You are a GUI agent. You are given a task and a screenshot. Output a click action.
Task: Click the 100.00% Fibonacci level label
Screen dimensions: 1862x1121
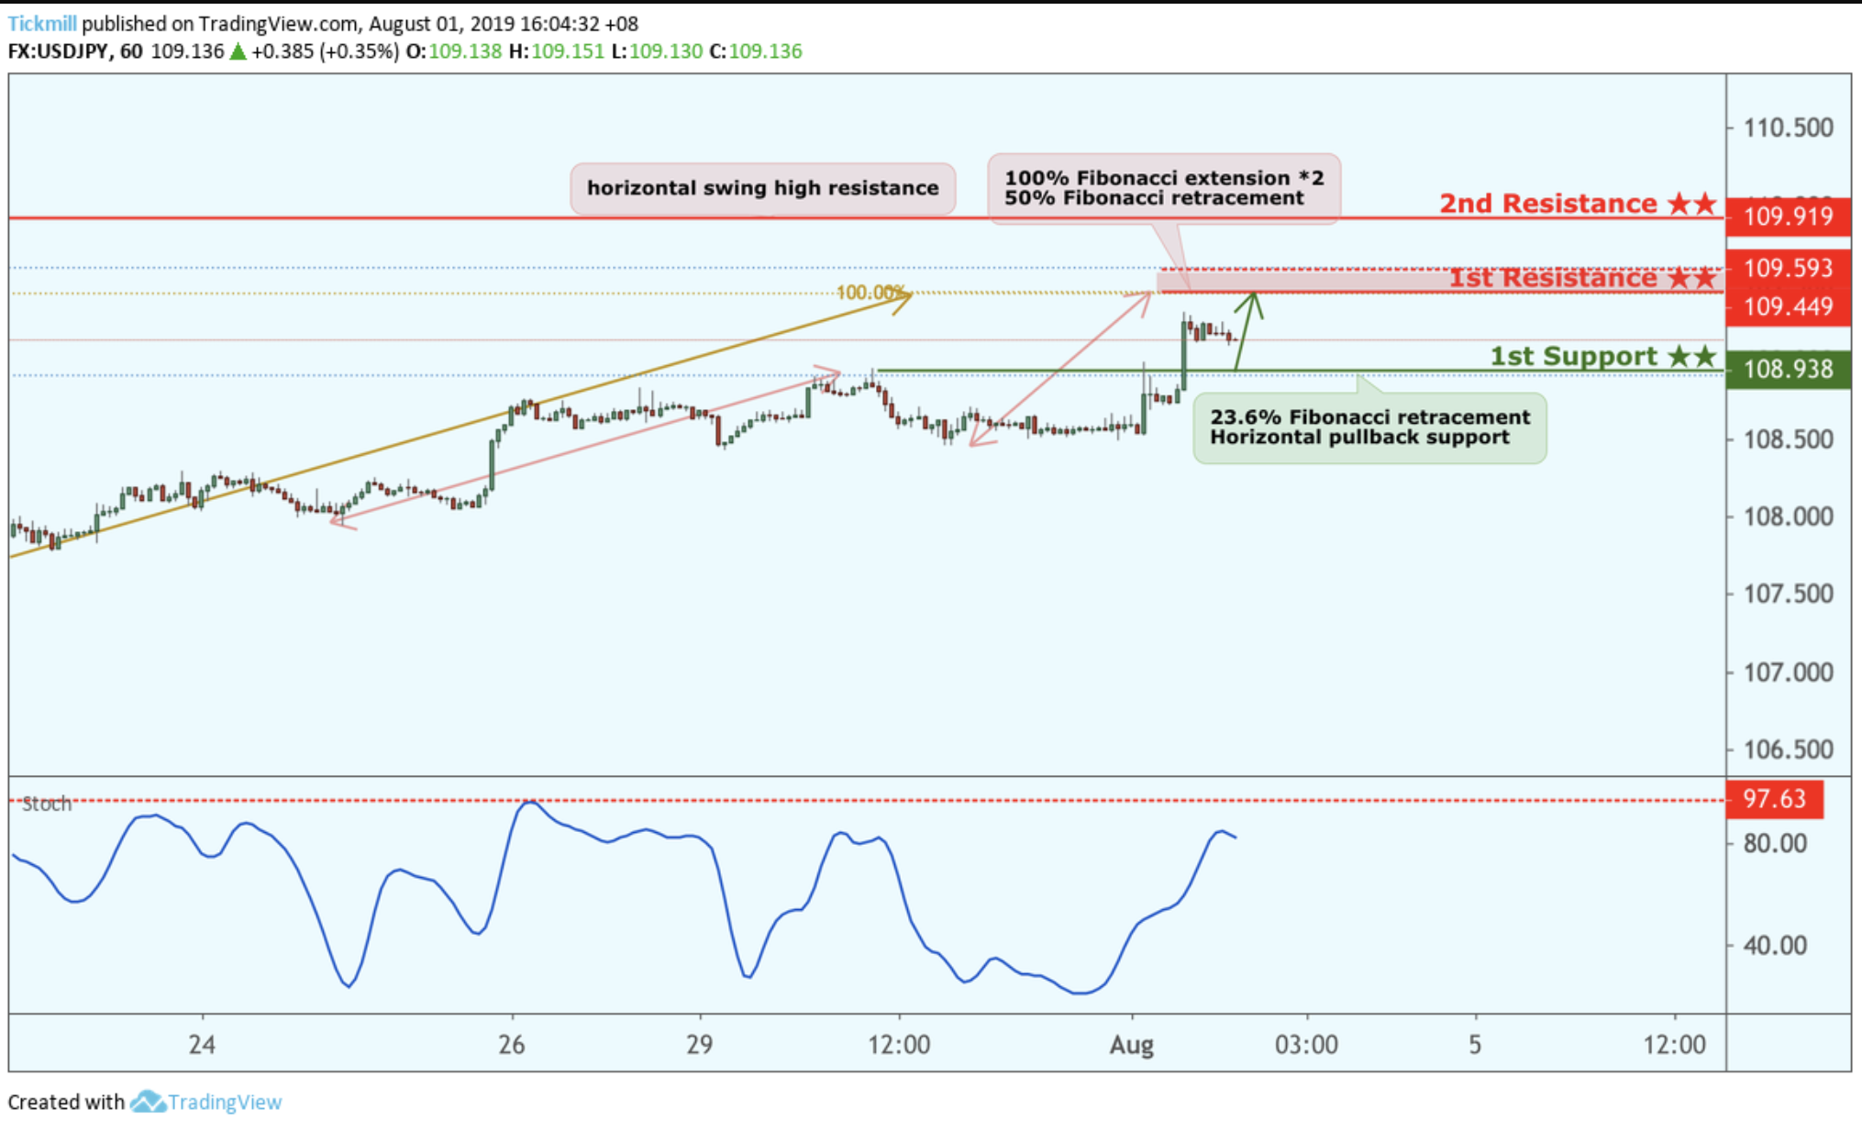pos(870,293)
